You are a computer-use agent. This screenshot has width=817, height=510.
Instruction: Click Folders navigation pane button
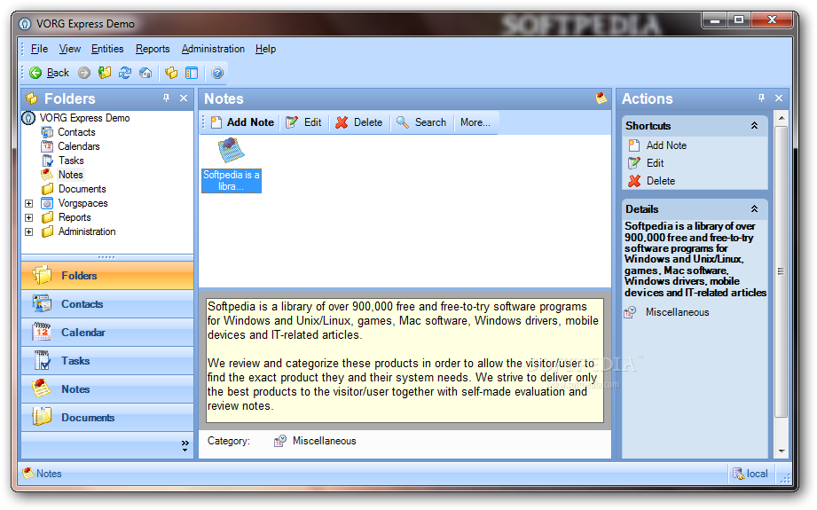point(107,276)
